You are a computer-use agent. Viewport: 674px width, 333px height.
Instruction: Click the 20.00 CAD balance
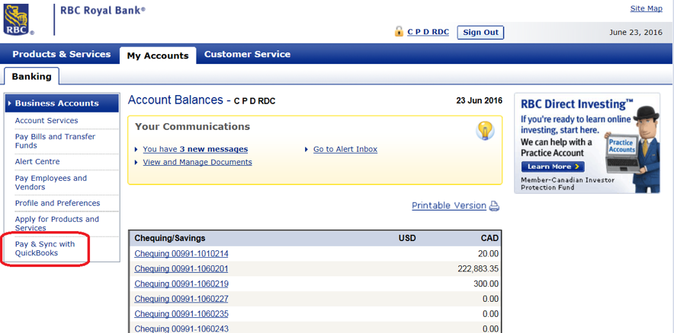(x=488, y=254)
